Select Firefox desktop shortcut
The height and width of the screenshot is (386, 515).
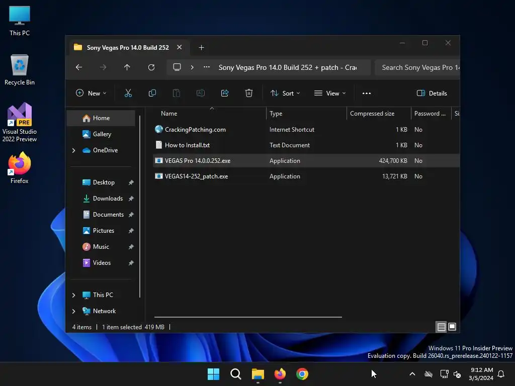click(x=20, y=168)
